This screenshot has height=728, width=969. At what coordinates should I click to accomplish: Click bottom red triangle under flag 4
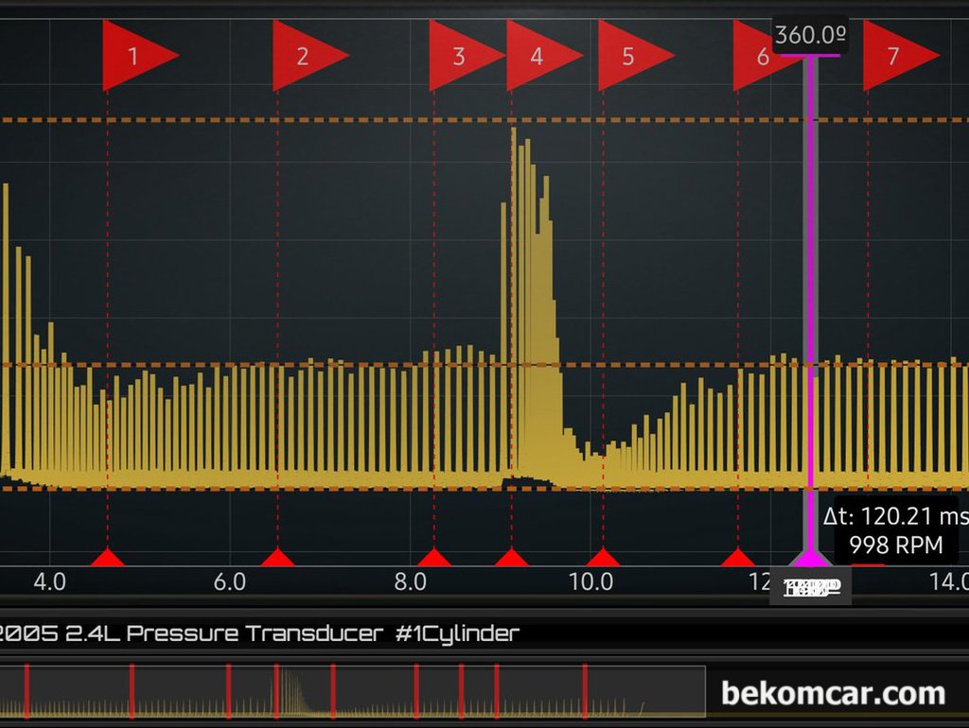(512, 557)
